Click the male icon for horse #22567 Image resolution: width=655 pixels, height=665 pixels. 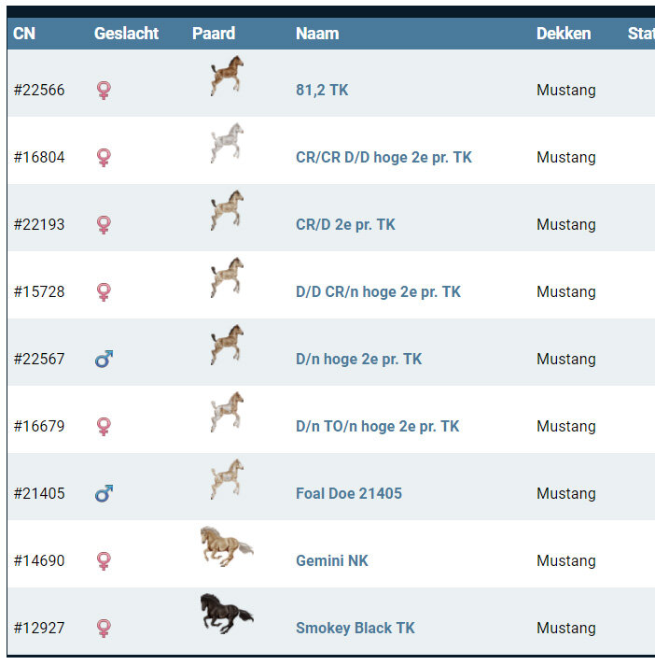pyautogui.click(x=104, y=360)
